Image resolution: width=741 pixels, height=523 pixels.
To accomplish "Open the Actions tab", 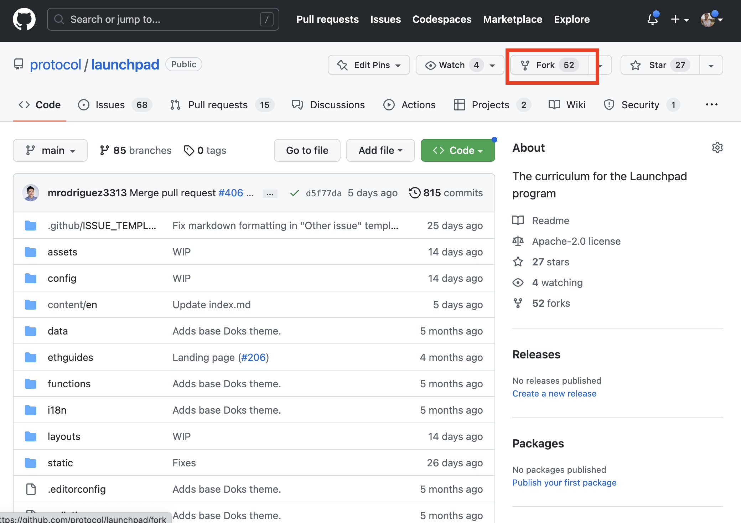I will click(409, 105).
